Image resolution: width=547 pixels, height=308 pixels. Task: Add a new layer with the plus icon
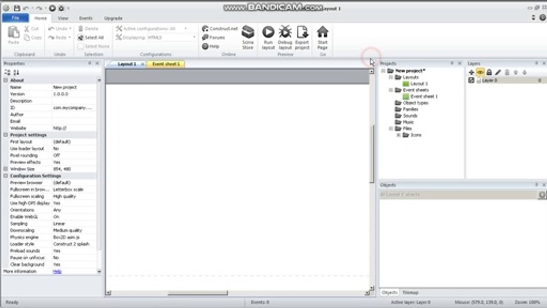(471, 72)
